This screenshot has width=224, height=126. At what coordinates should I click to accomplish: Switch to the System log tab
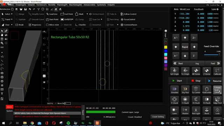pyautogui.click(x=9, y=111)
